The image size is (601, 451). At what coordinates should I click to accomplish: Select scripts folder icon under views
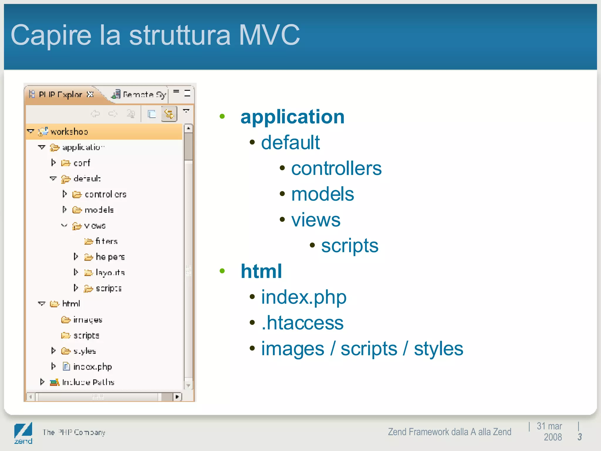pyautogui.click(x=89, y=289)
